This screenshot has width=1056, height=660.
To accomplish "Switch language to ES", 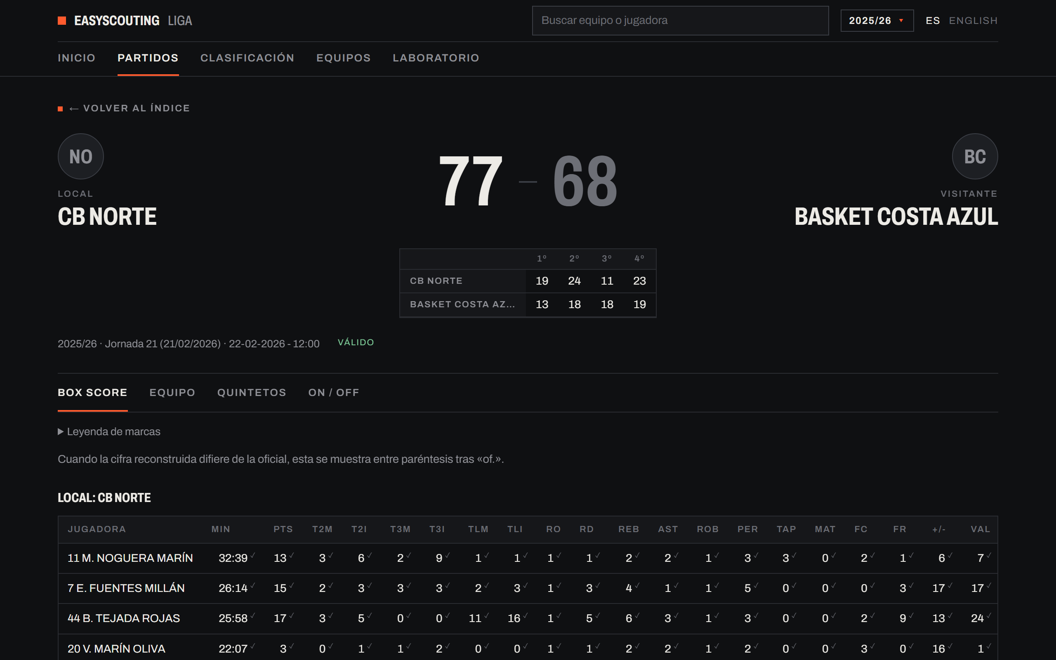I will [x=933, y=21].
